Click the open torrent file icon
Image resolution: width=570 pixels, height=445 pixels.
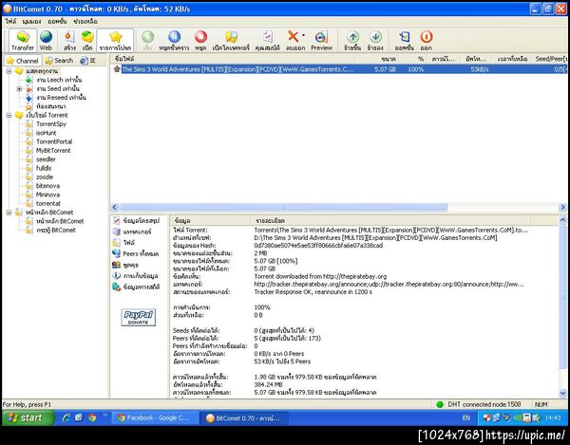click(x=87, y=41)
